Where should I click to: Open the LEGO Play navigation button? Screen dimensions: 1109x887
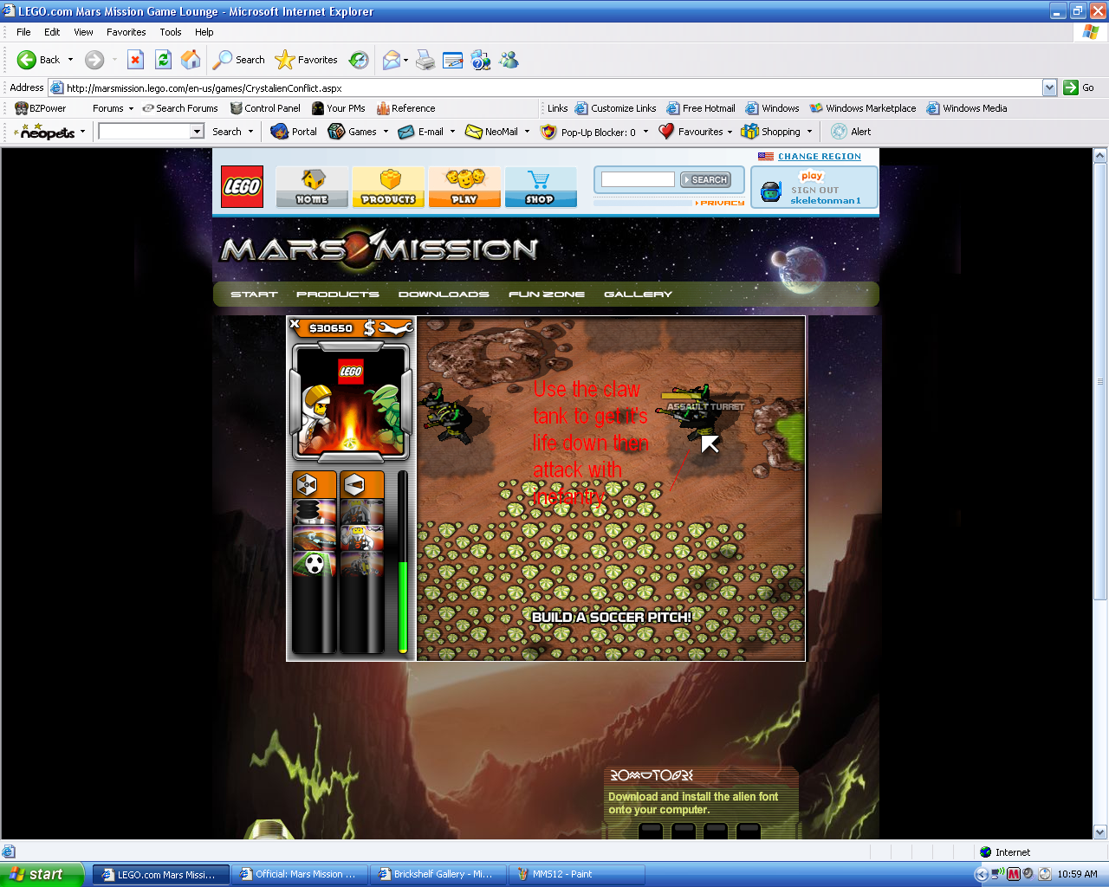tap(464, 187)
